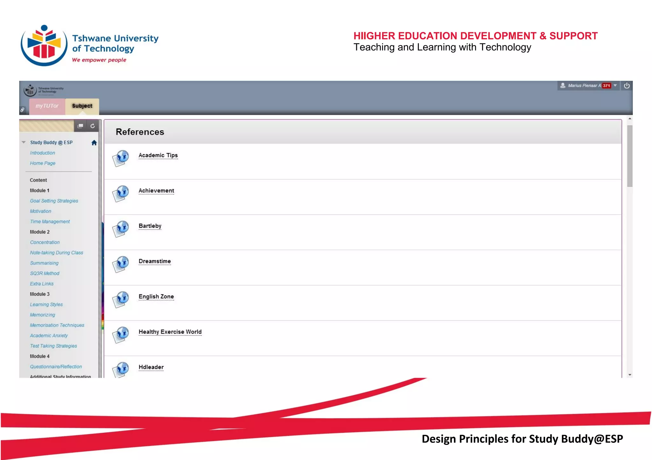Open the Marius Pienaar user menu arrow
652x460 pixels.
point(615,86)
